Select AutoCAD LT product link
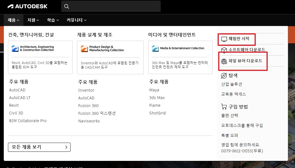295x168 pixels. [x=20, y=98]
